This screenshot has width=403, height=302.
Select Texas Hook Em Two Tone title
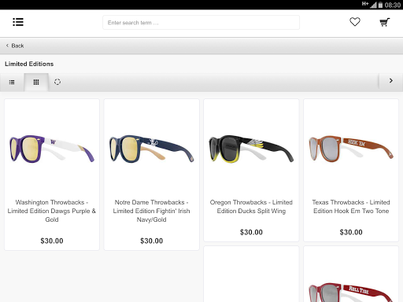click(351, 207)
